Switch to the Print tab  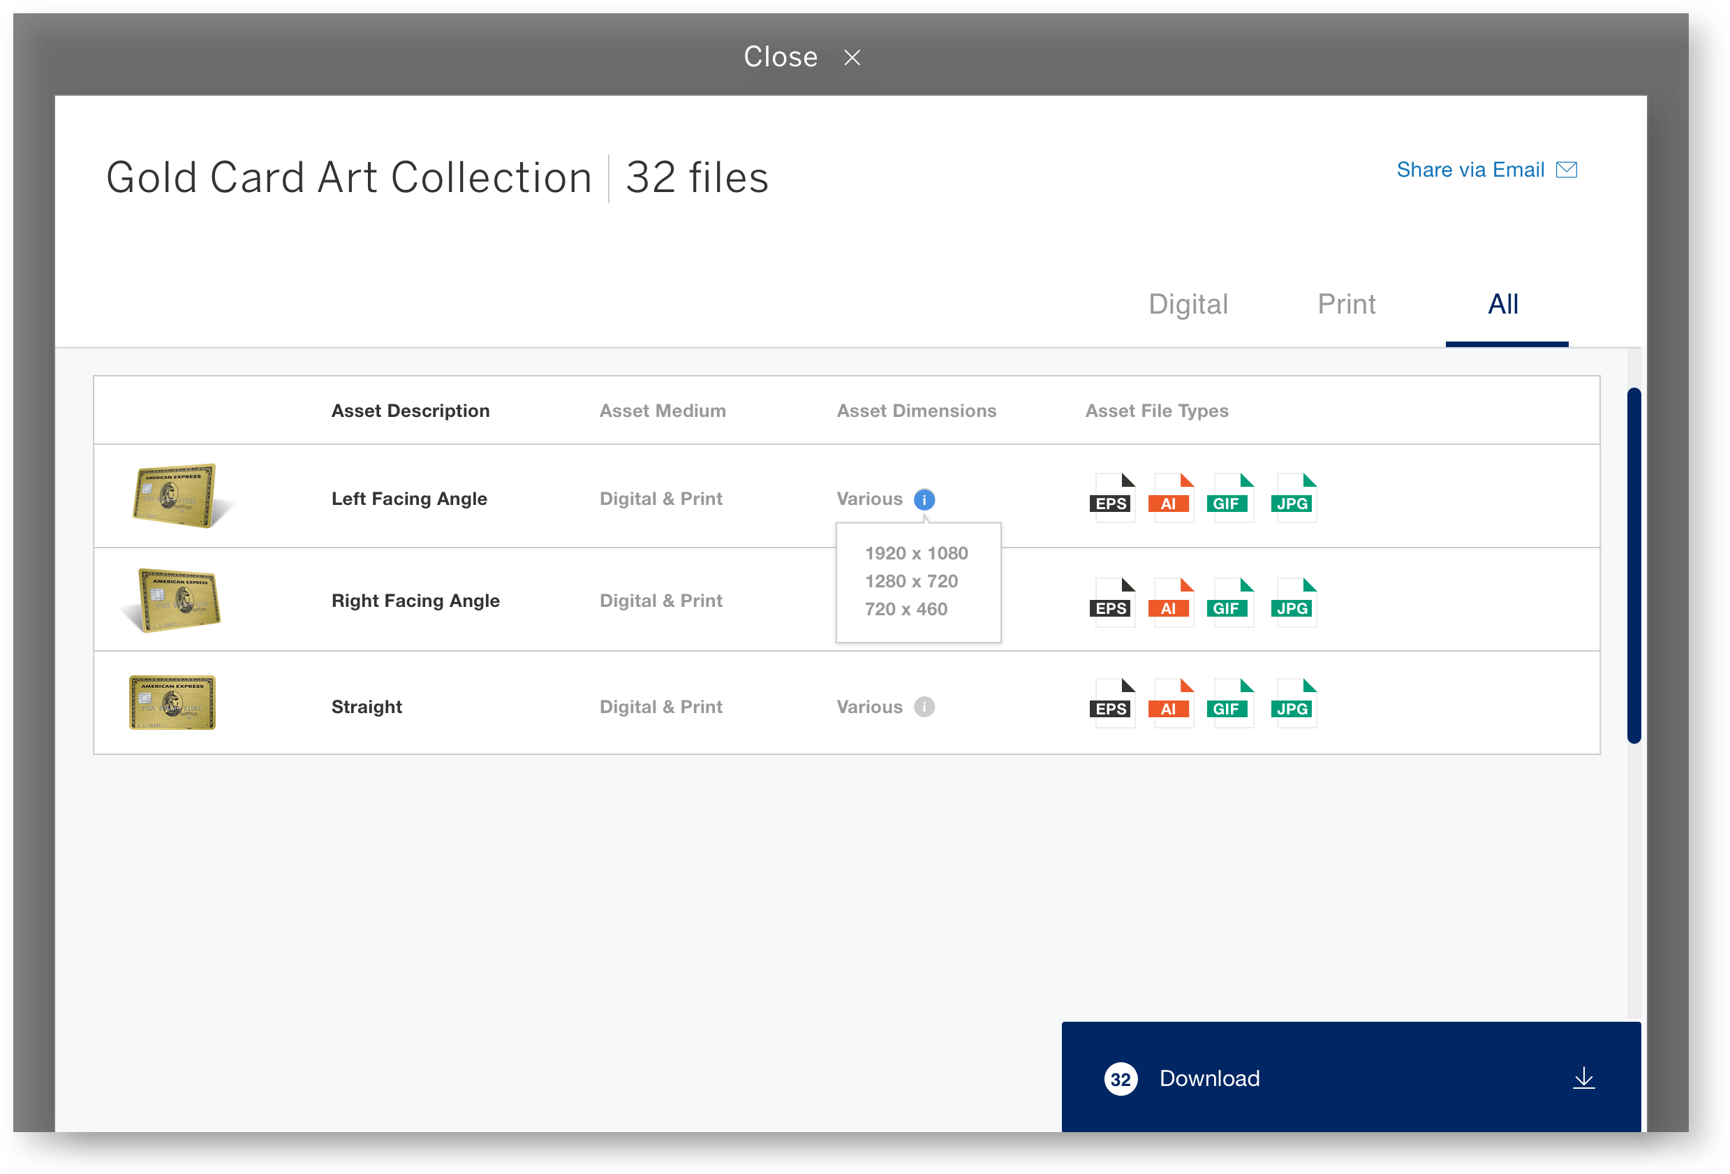[x=1346, y=304]
